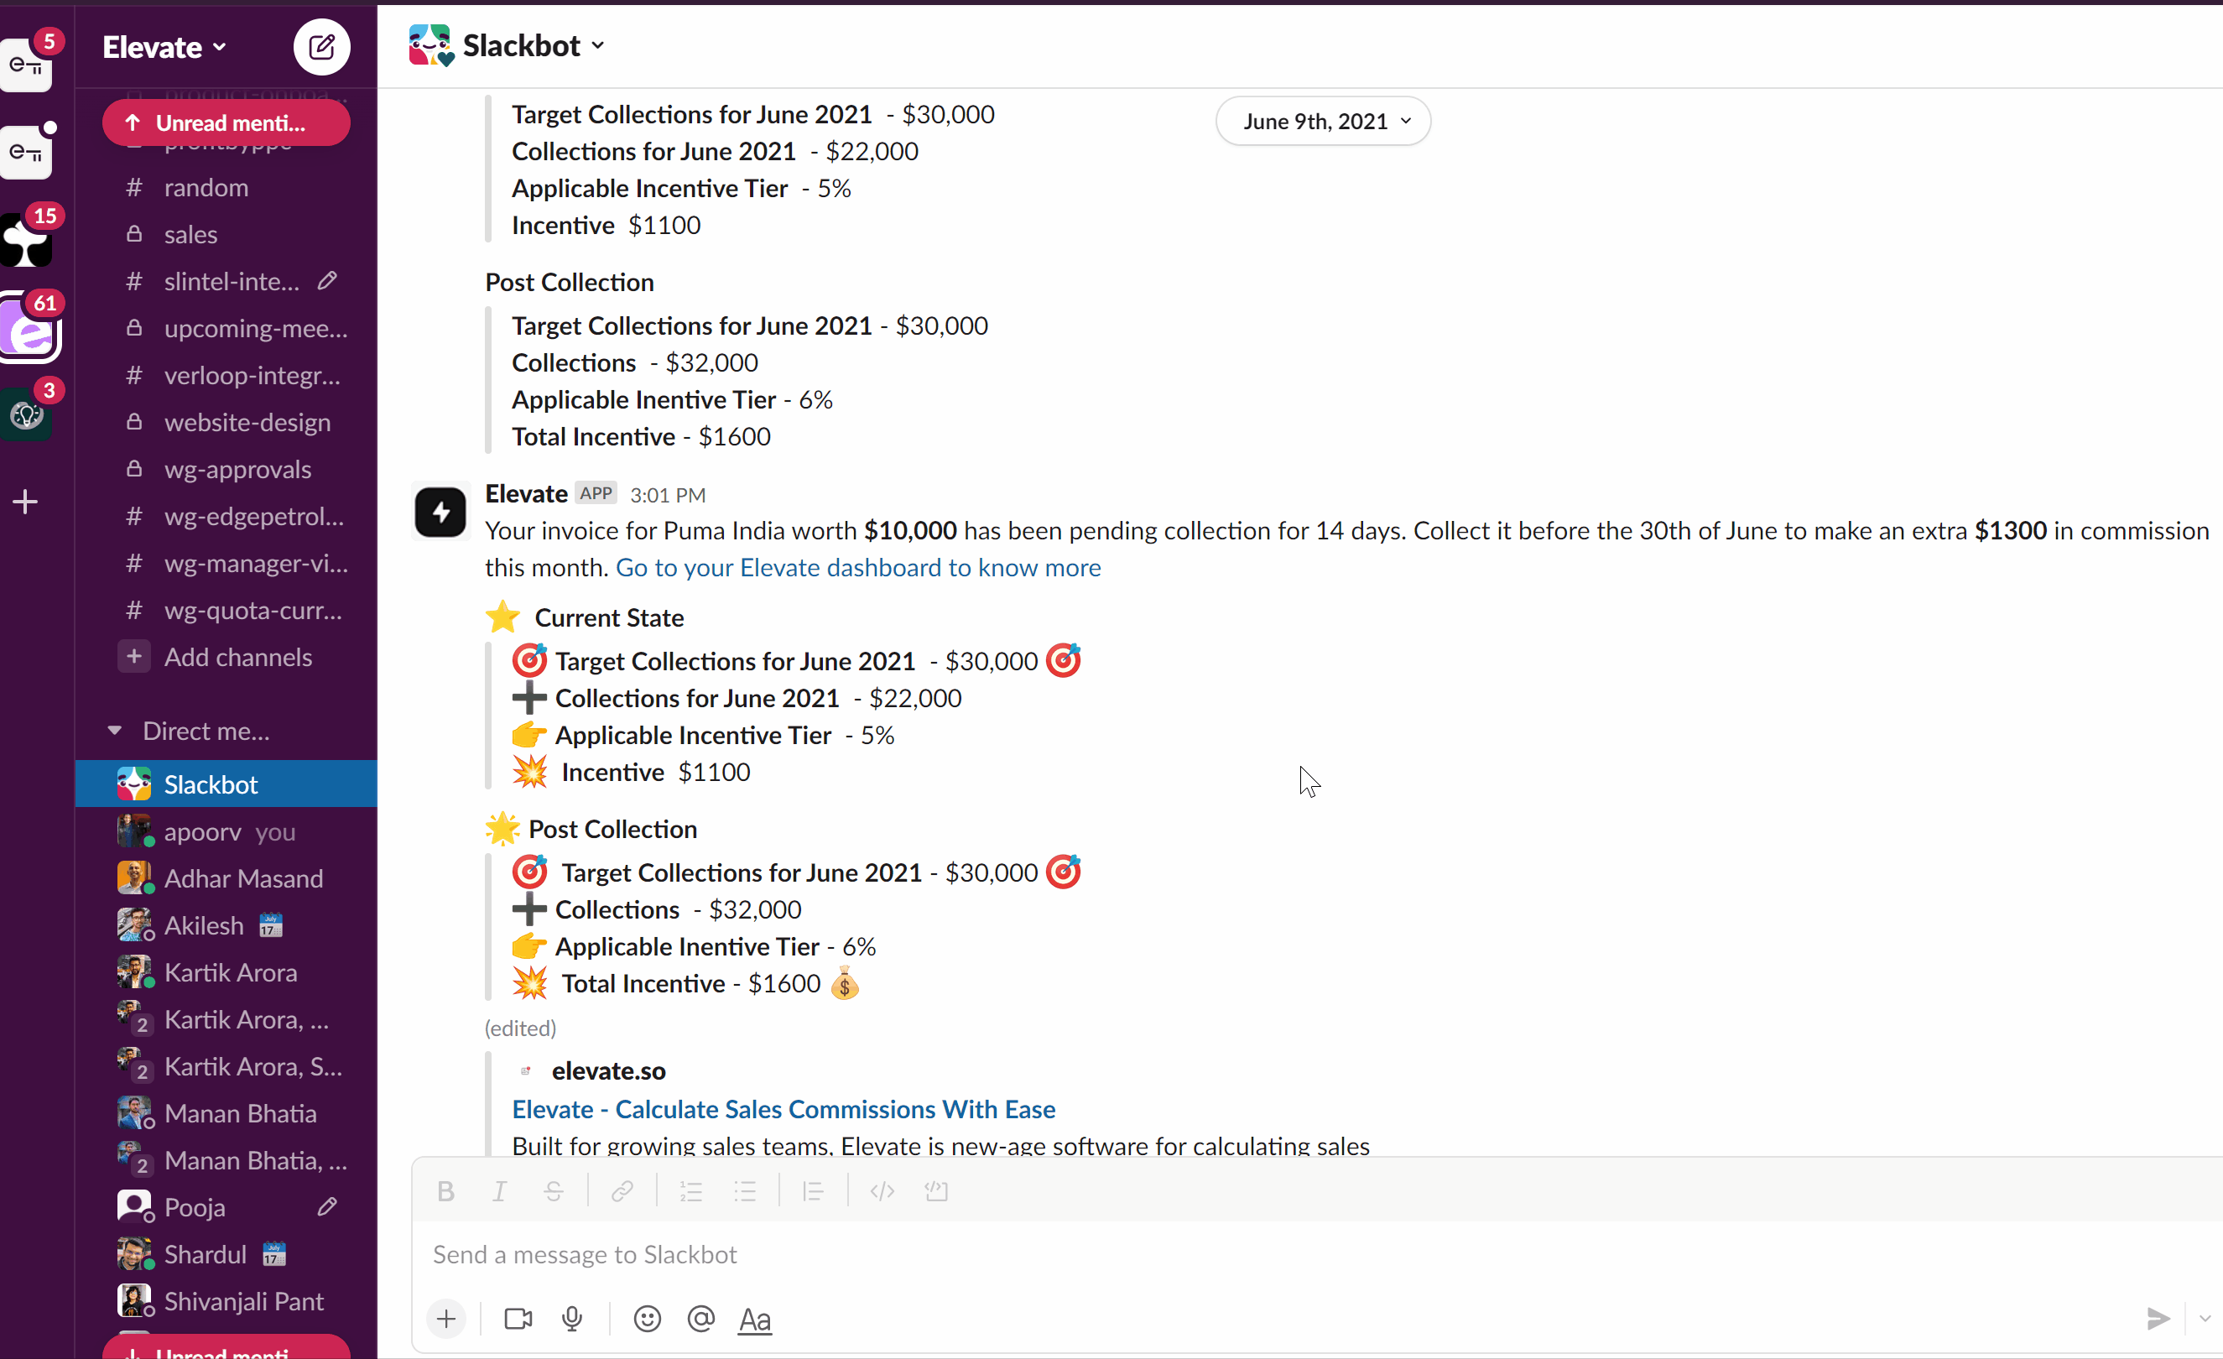Toggle bold formatting in composer
The height and width of the screenshot is (1359, 2223).
(x=445, y=1191)
